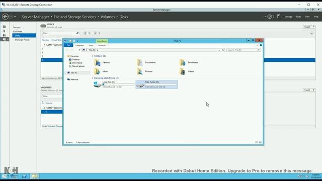Image resolution: width=322 pixels, height=181 pixels.
Task: Open the Downloads folder in the Folders group
Action: click(189, 62)
